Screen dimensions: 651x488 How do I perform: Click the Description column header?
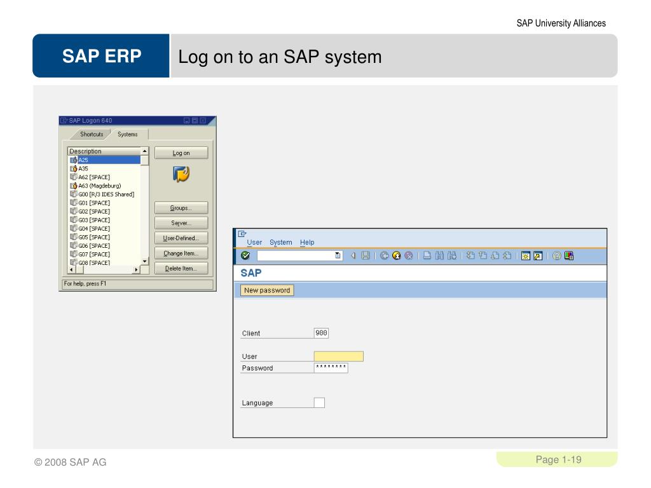[104, 151]
